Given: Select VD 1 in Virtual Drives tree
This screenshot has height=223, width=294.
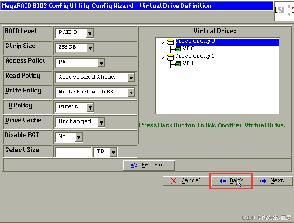Looking at the screenshot, I should pyautogui.click(x=188, y=63).
